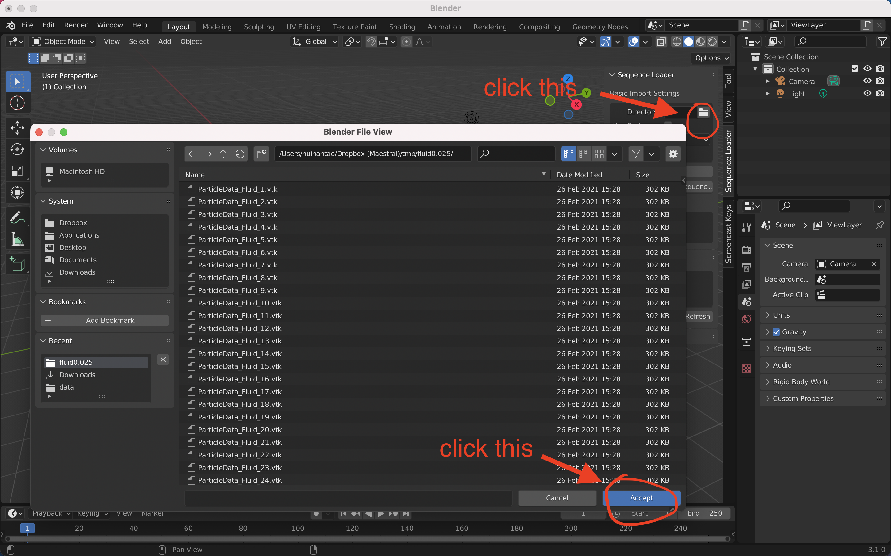Toggle Collection exclude checkbox in outliner

pos(854,69)
